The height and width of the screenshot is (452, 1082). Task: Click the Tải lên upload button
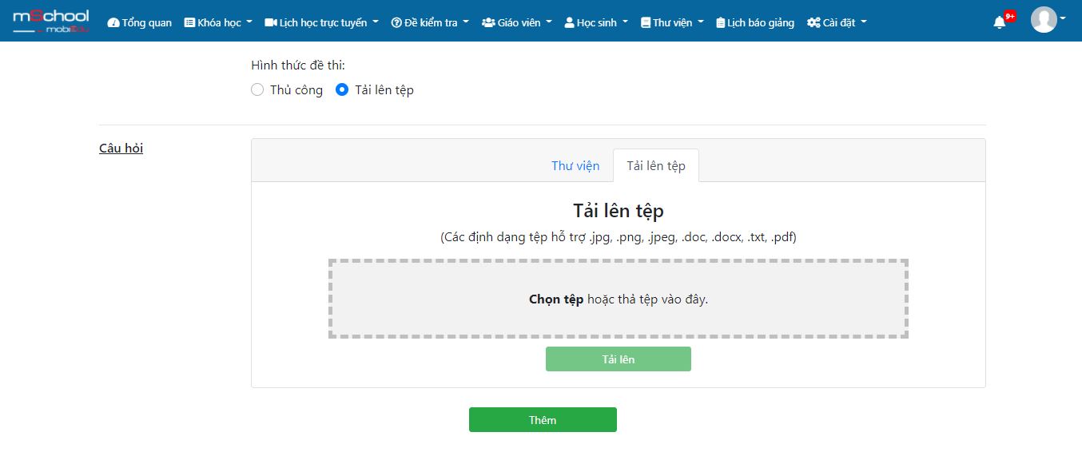point(619,359)
